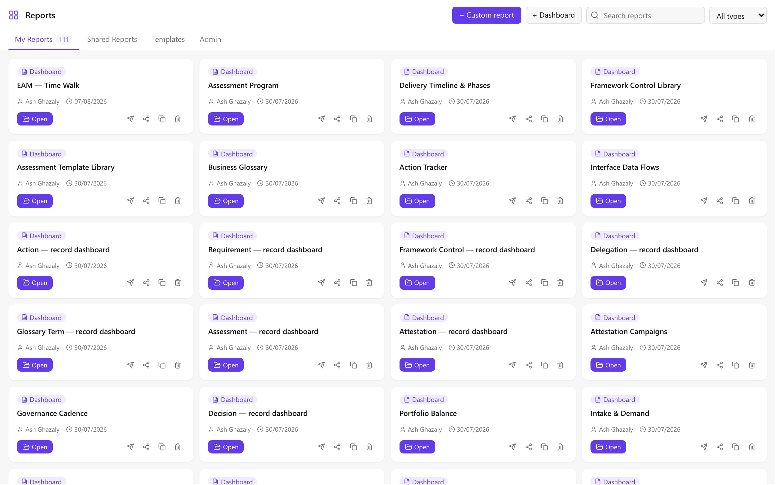Delete the Assessment Program dashboard

[x=370, y=119]
